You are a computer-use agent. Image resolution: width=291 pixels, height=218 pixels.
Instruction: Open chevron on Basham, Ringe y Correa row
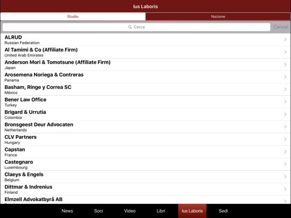[285, 90]
